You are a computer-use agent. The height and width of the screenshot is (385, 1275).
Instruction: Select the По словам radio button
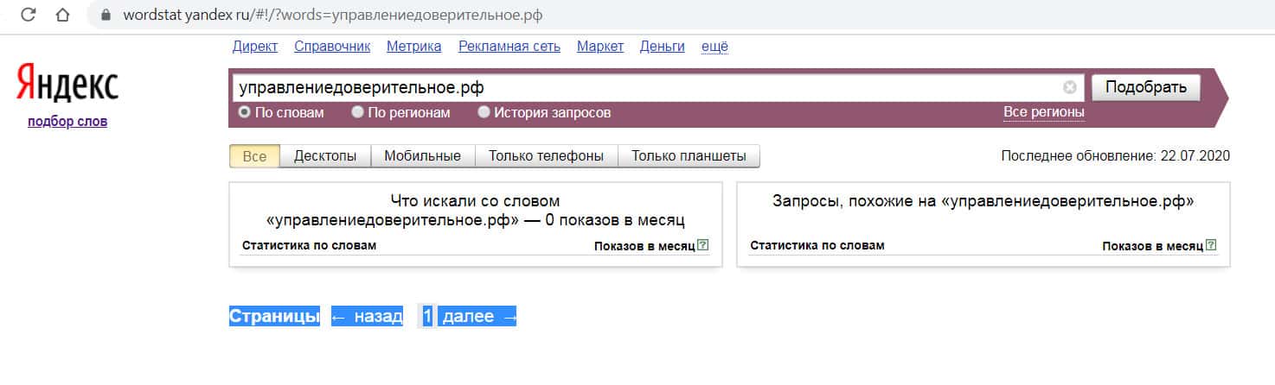click(244, 112)
